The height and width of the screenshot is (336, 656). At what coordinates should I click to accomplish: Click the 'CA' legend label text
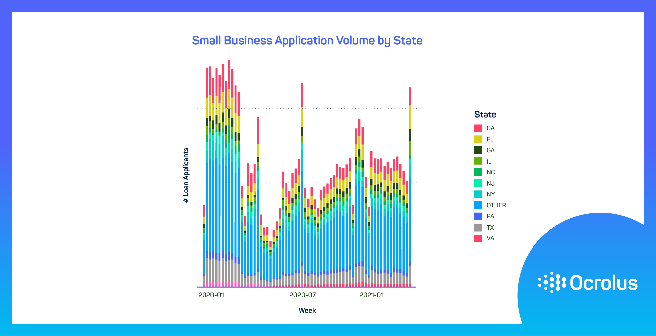pos(490,128)
